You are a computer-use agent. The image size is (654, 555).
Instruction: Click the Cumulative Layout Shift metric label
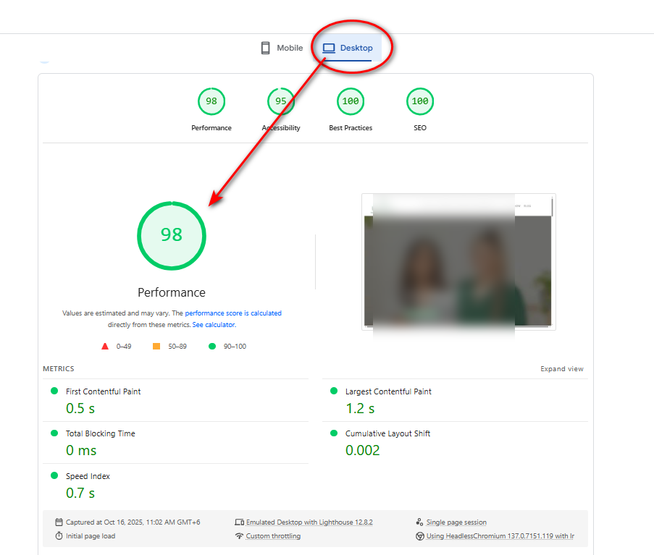point(387,433)
